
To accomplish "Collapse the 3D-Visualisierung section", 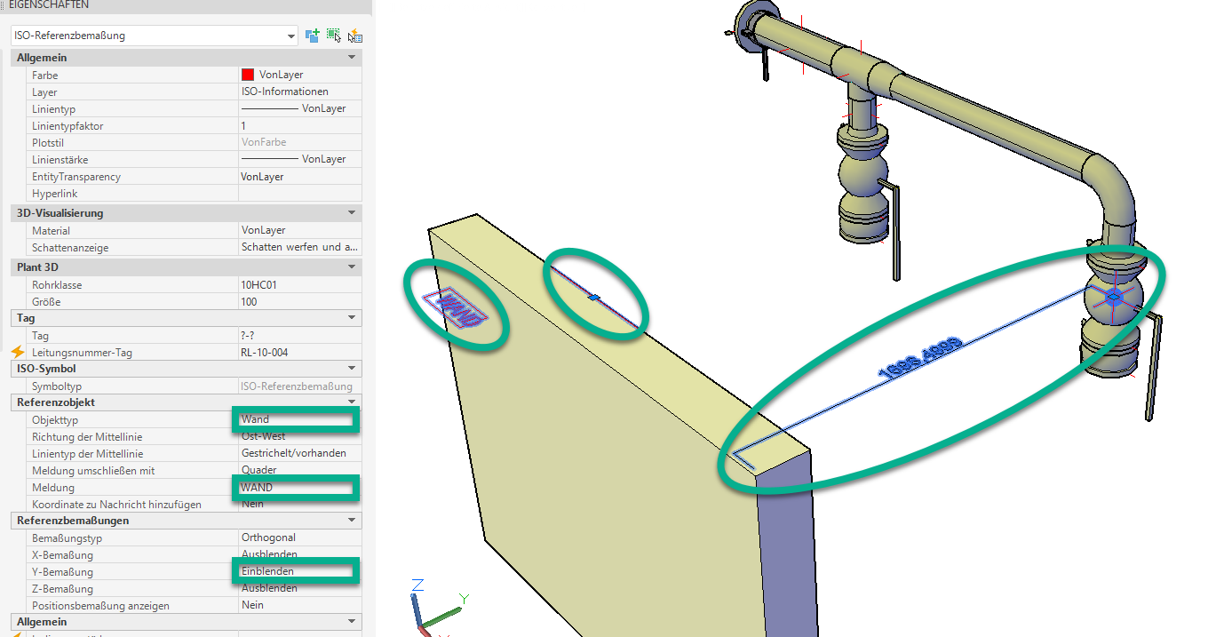I will 353,213.
